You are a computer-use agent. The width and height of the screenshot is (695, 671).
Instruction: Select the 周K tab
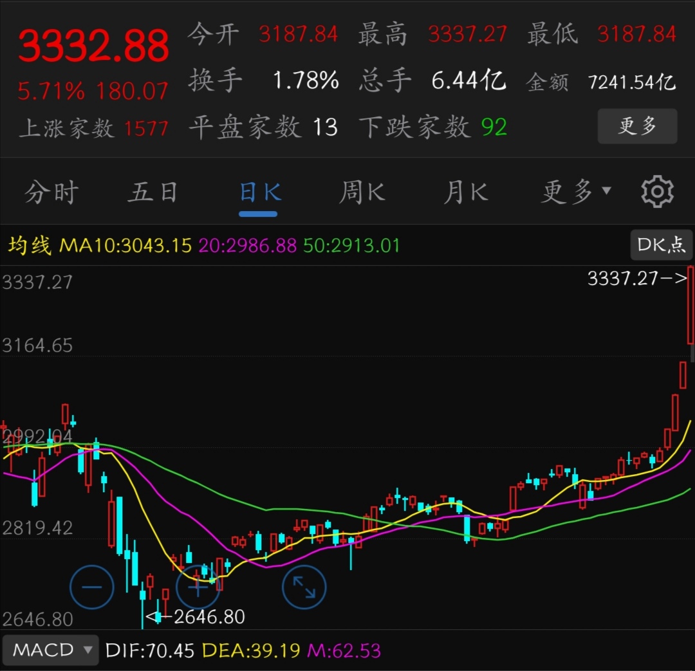(x=362, y=192)
